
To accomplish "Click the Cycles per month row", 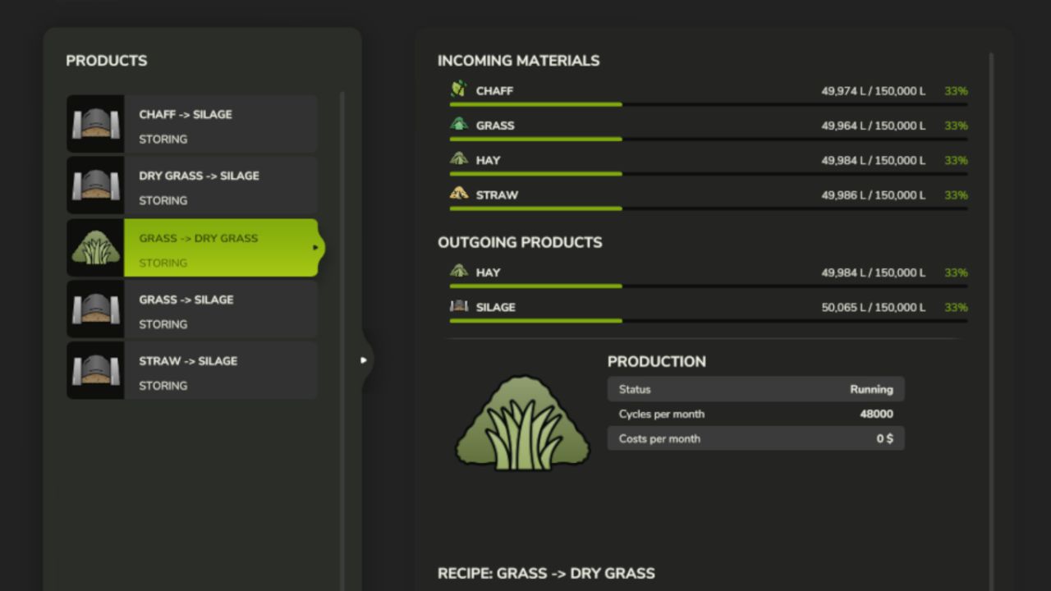I will pos(755,414).
